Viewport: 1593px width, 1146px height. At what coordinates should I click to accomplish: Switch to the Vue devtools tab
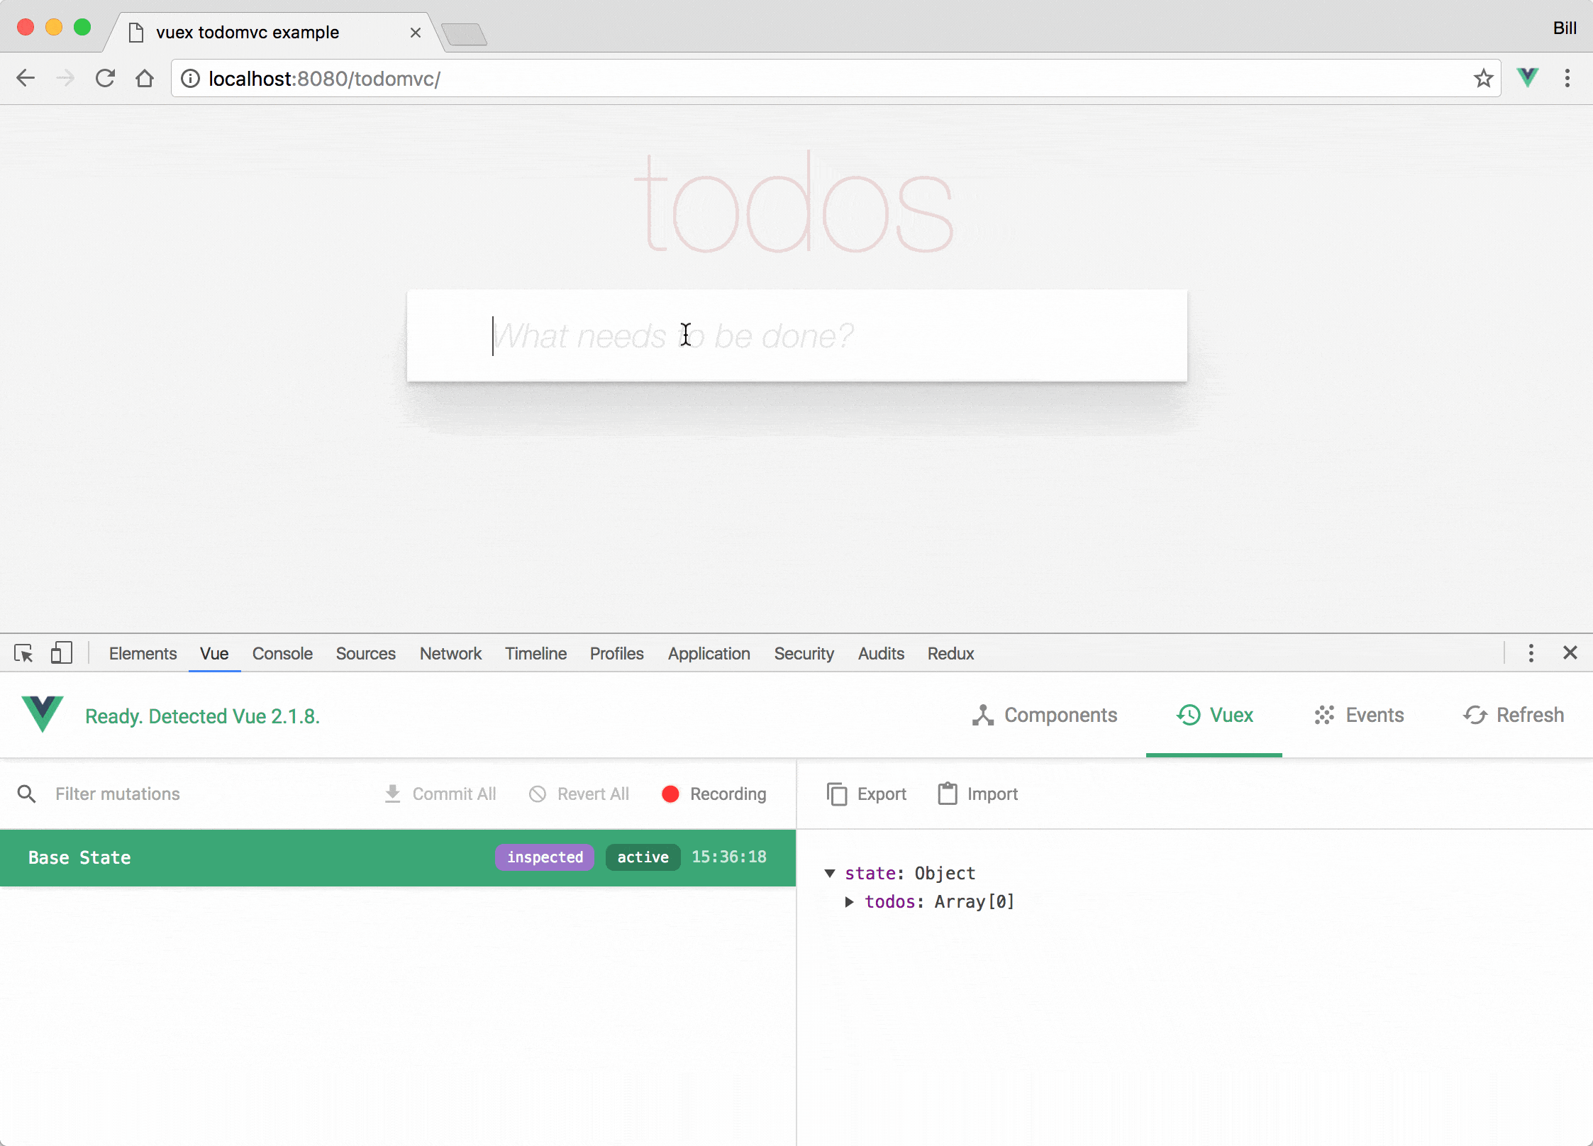click(214, 652)
